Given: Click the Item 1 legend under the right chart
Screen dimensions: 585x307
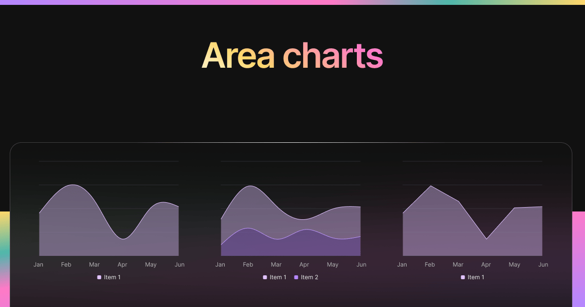Looking at the screenshot, I should tap(472, 277).
